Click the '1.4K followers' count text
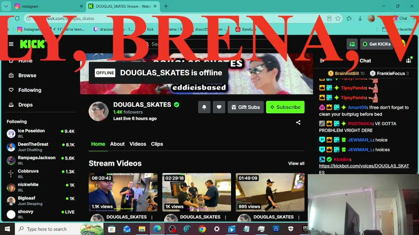 (128, 112)
